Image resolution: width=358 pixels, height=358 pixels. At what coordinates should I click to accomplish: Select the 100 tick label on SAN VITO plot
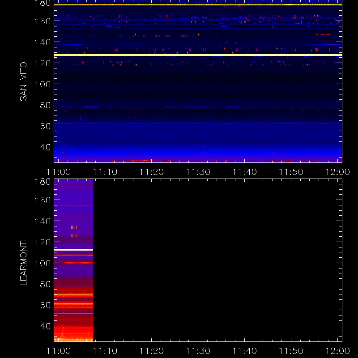43,84
